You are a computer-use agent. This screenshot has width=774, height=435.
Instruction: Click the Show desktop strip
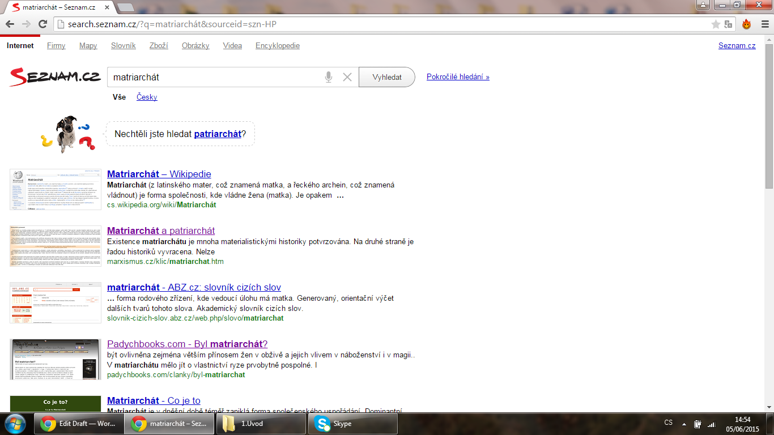click(x=771, y=424)
